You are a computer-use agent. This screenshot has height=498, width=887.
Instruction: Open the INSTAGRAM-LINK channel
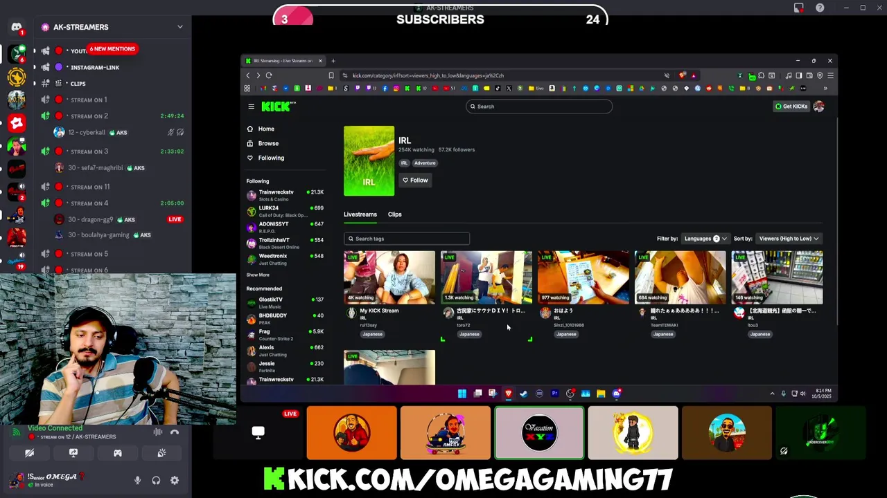(94, 67)
